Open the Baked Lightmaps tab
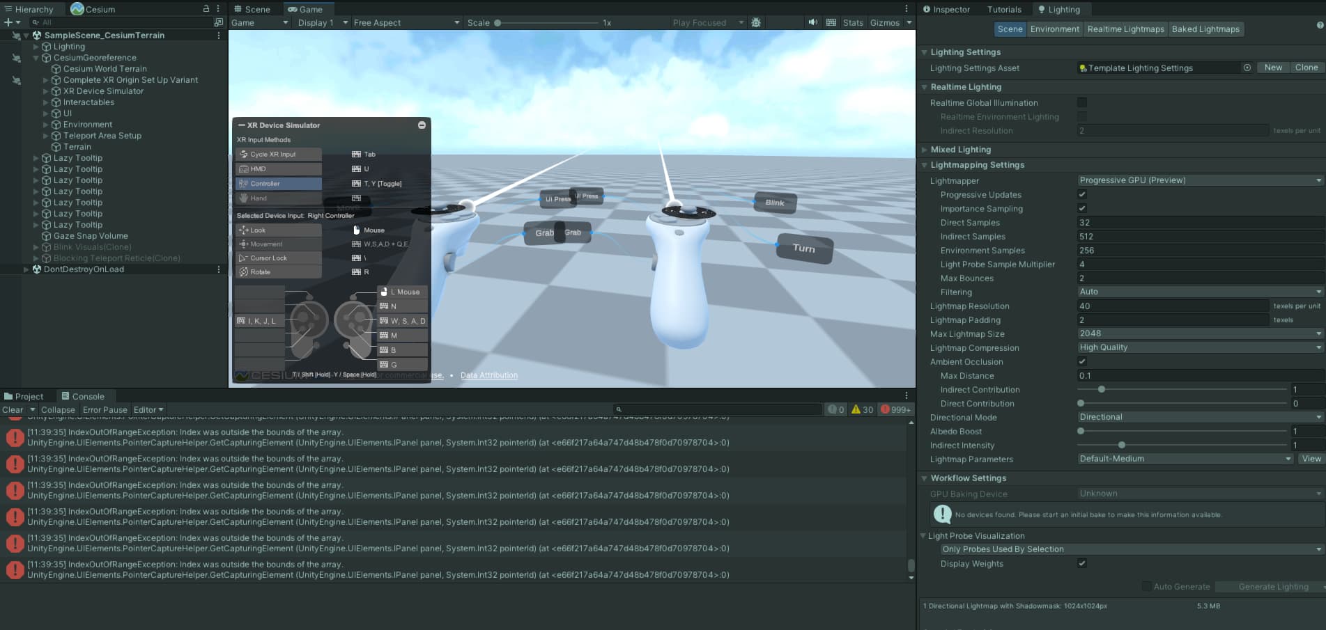 [1205, 29]
